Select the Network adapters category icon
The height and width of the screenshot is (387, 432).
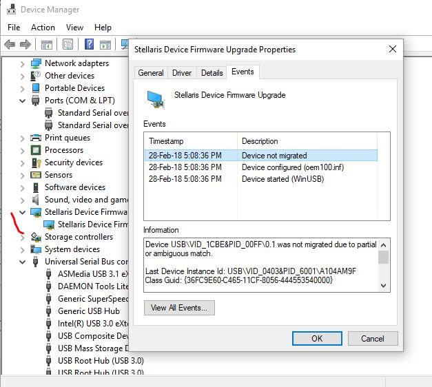(36, 63)
